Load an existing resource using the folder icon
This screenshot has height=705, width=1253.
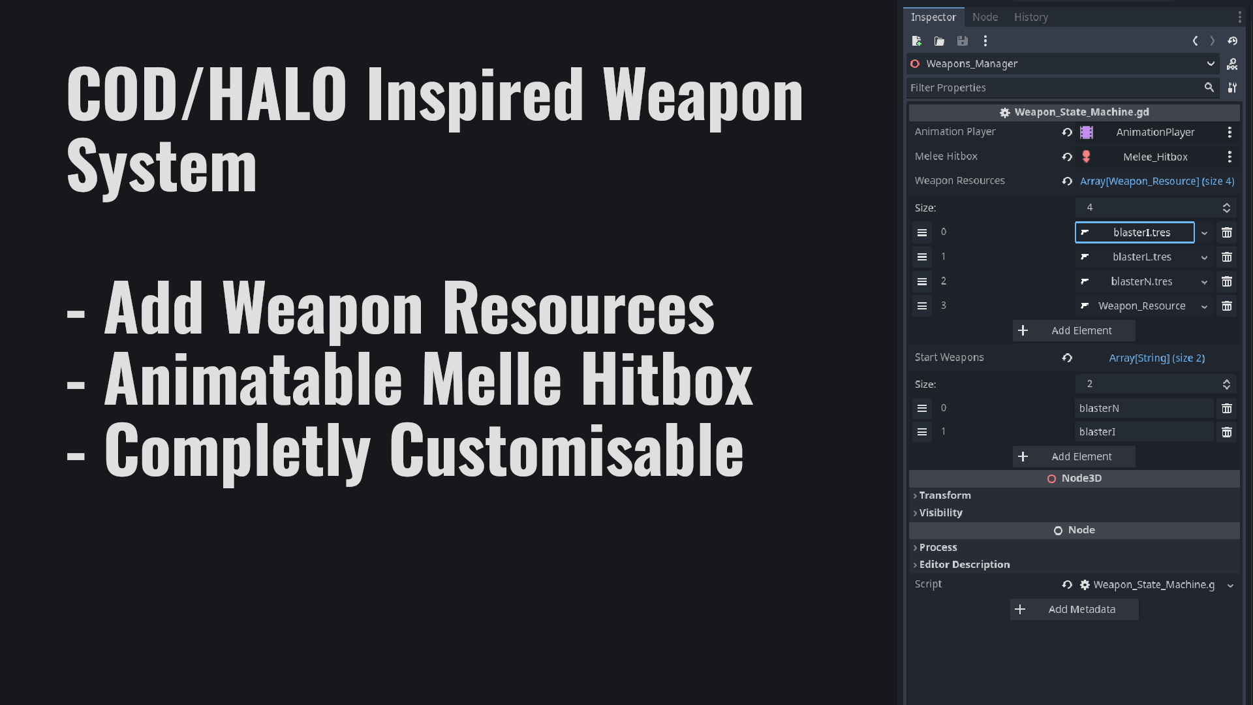coord(940,40)
